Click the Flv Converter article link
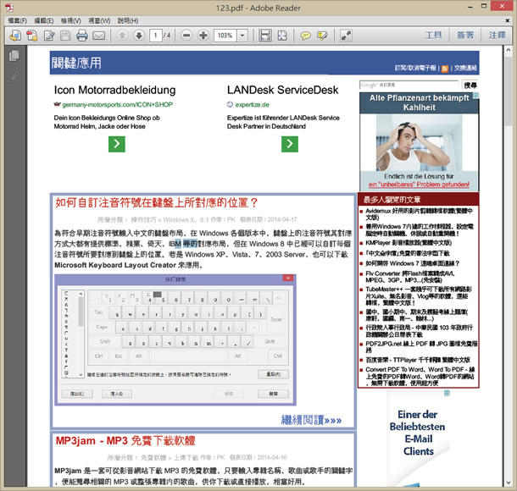 pyautogui.click(x=410, y=277)
